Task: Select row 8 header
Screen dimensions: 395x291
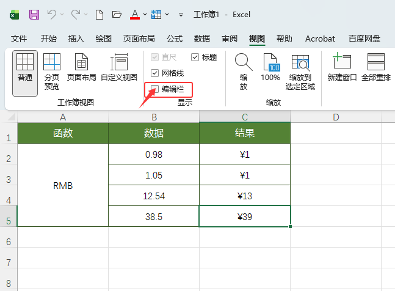Action: [9, 279]
